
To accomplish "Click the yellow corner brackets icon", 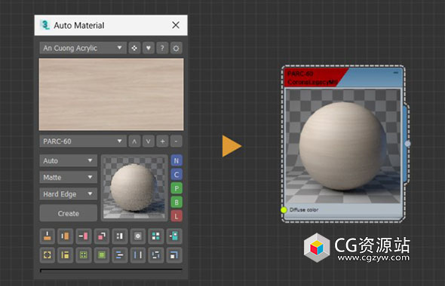I will tap(48, 255).
